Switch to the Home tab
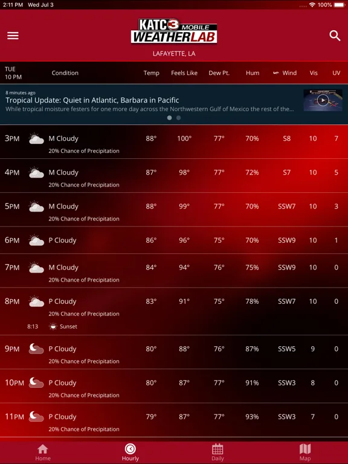The width and height of the screenshot is (348, 464). pyautogui.click(x=43, y=453)
